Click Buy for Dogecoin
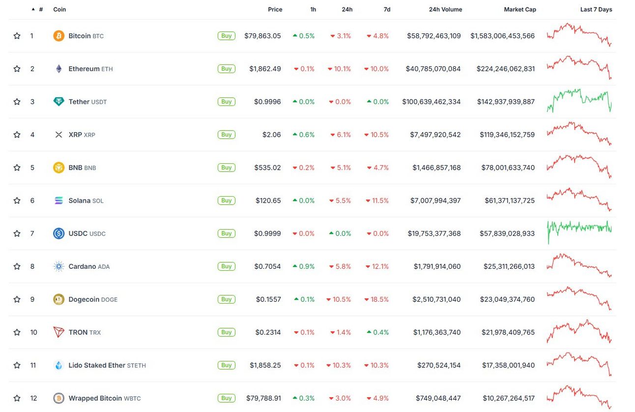Screen dimensions: 635x412 227,299
